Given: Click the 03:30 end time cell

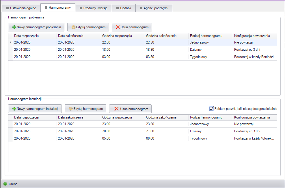Looking at the screenshot, I should tap(167, 57).
